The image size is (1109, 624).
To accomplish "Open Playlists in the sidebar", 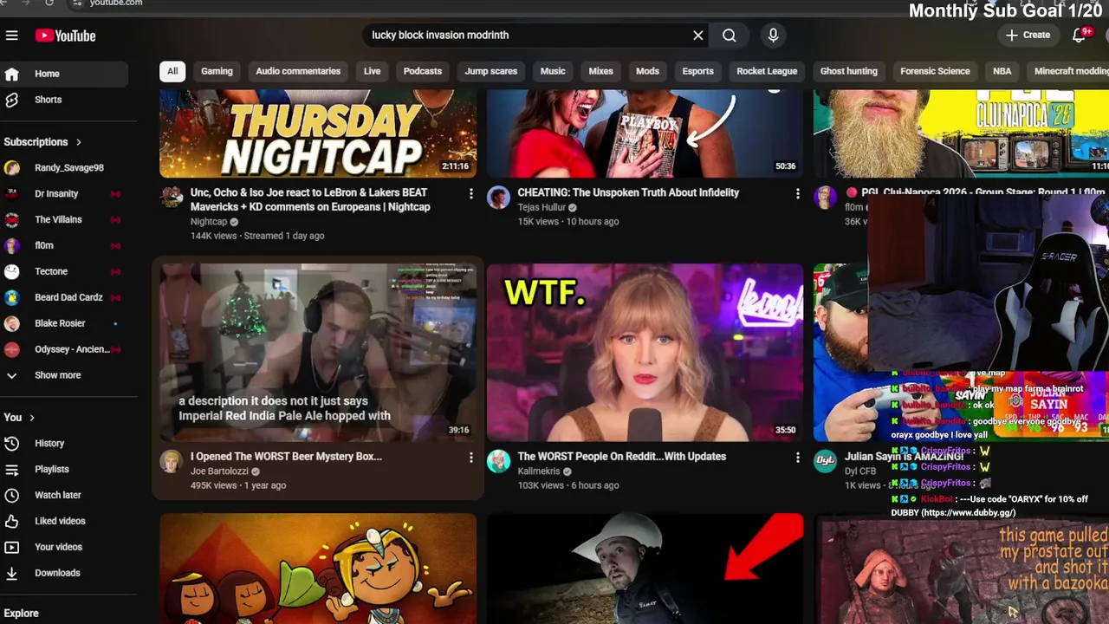I will pos(64,469).
